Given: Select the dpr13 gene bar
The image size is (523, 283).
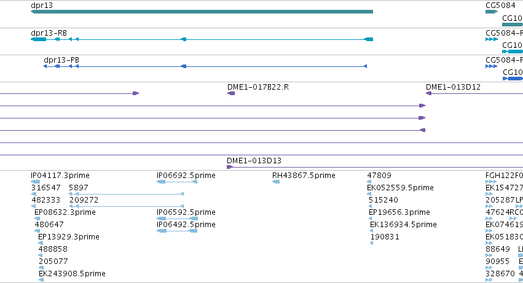Looking at the screenshot, I should click(x=202, y=12).
